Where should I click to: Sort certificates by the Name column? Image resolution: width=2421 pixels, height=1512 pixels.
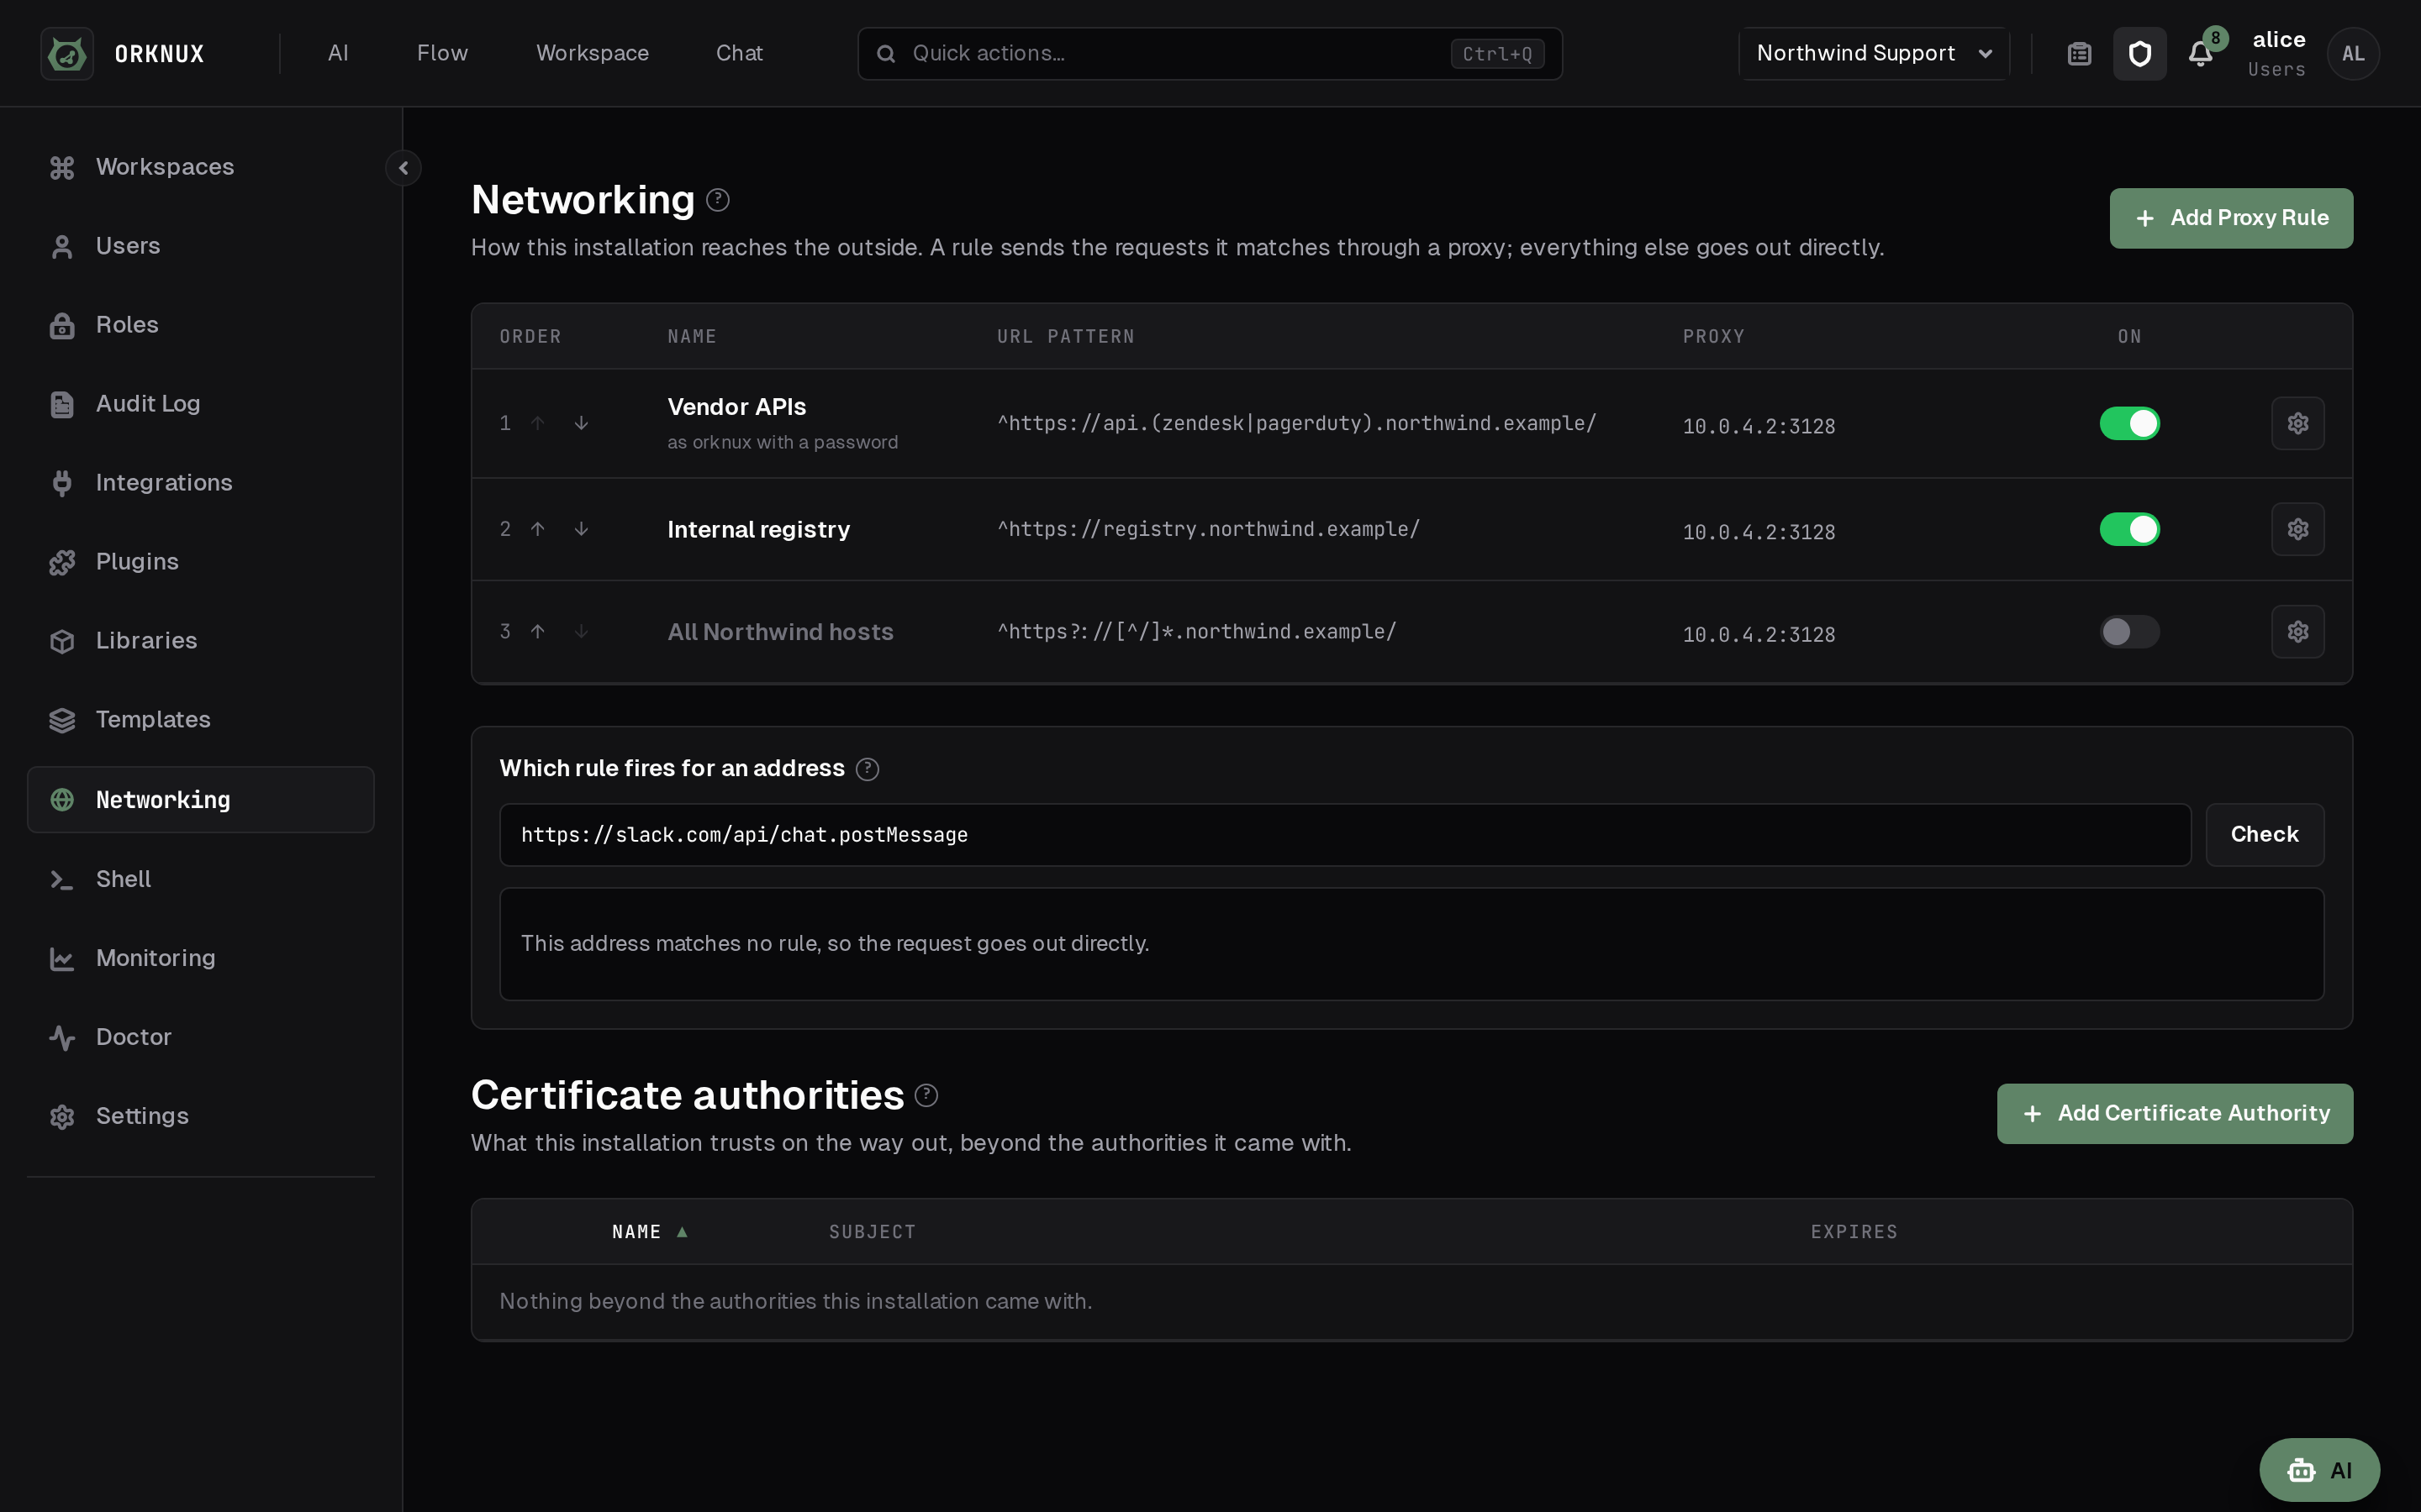pos(649,1232)
